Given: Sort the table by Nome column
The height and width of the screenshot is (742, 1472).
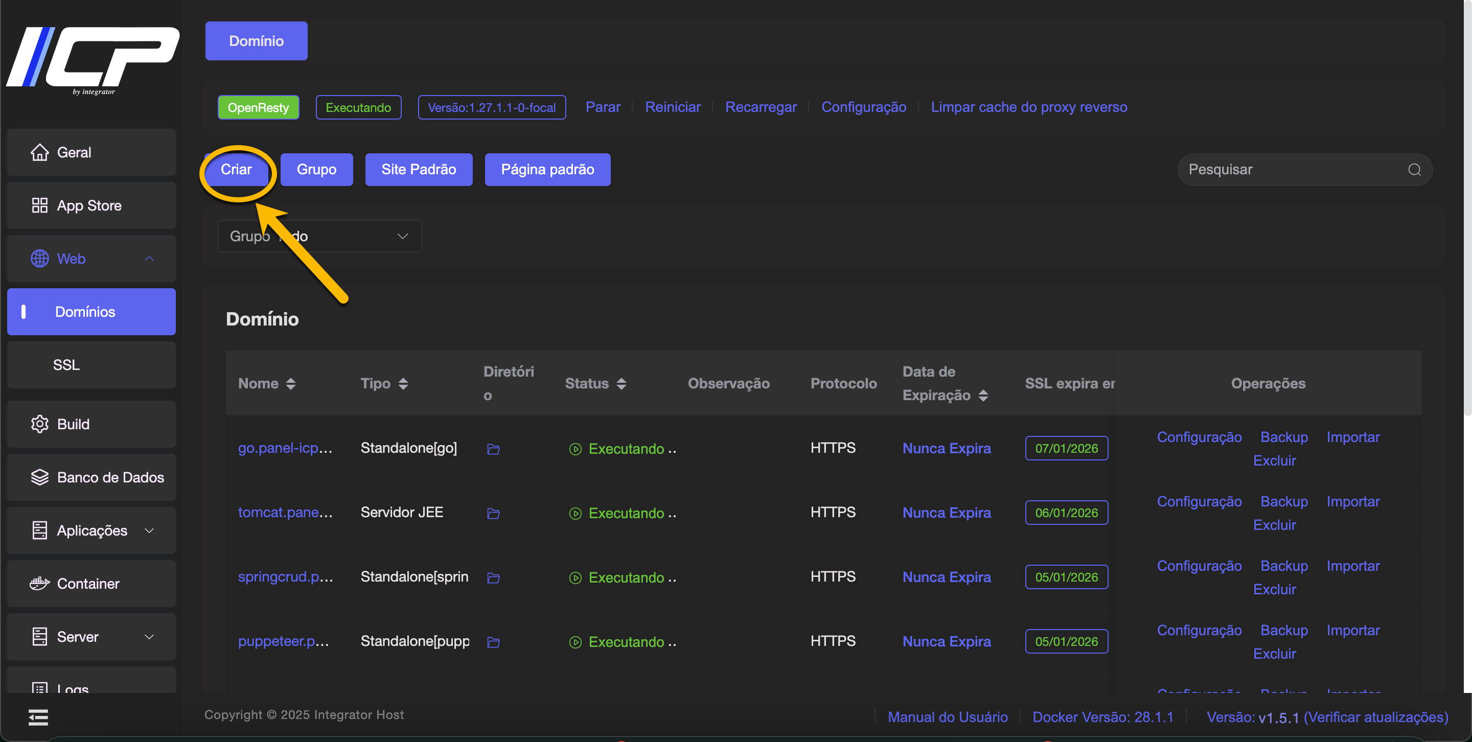Looking at the screenshot, I should pyautogui.click(x=290, y=383).
